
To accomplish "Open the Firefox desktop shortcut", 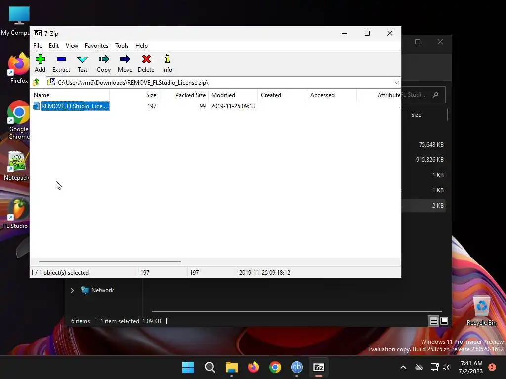I will pyautogui.click(x=18, y=68).
